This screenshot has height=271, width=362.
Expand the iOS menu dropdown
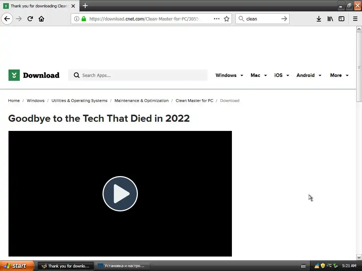point(282,76)
